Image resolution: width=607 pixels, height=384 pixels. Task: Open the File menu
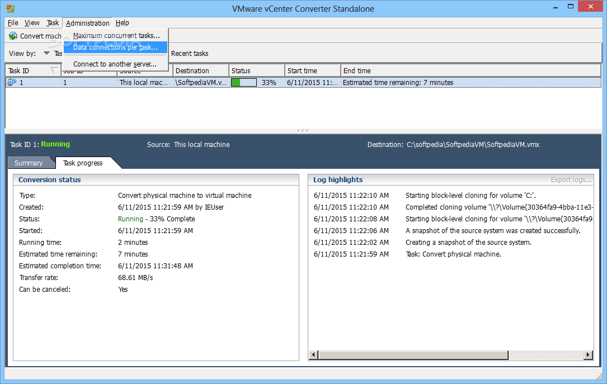pos(13,23)
